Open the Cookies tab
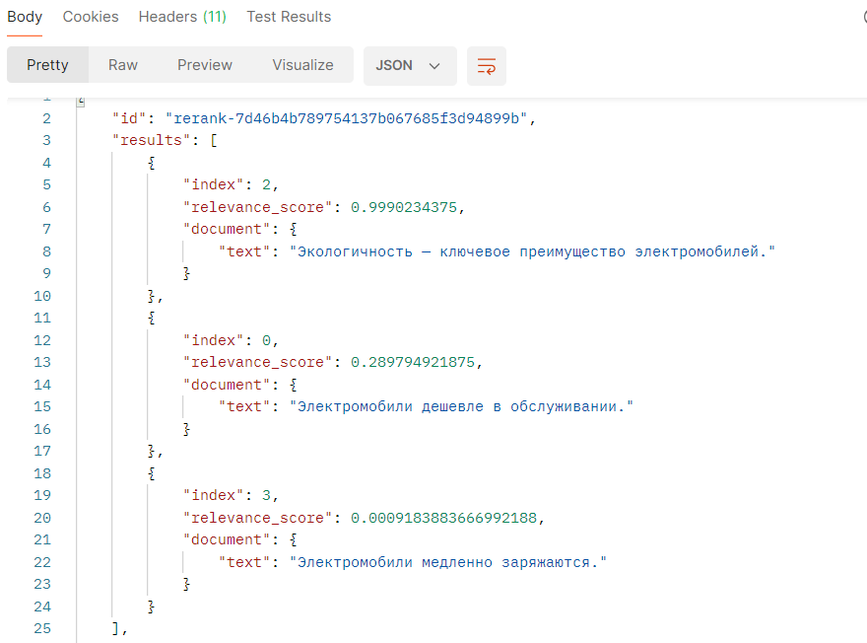This screenshot has width=867, height=643. click(91, 17)
